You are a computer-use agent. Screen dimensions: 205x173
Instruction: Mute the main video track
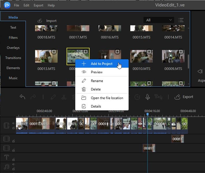pos(13,123)
